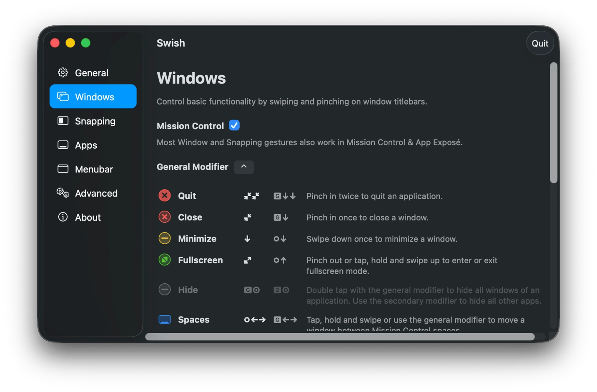Toggle the red Close gesture icon
This screenshot has width=597, height=392.
click(x=165, y=217)
